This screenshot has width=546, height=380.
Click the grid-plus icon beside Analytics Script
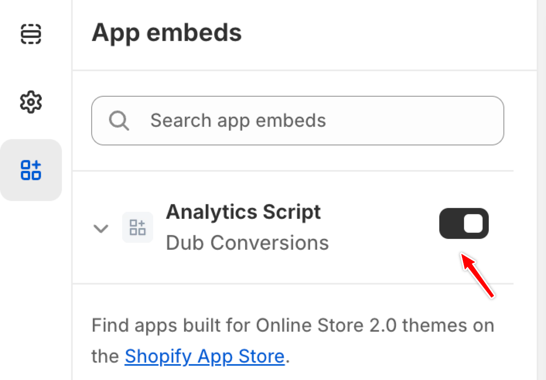[138, 227]
